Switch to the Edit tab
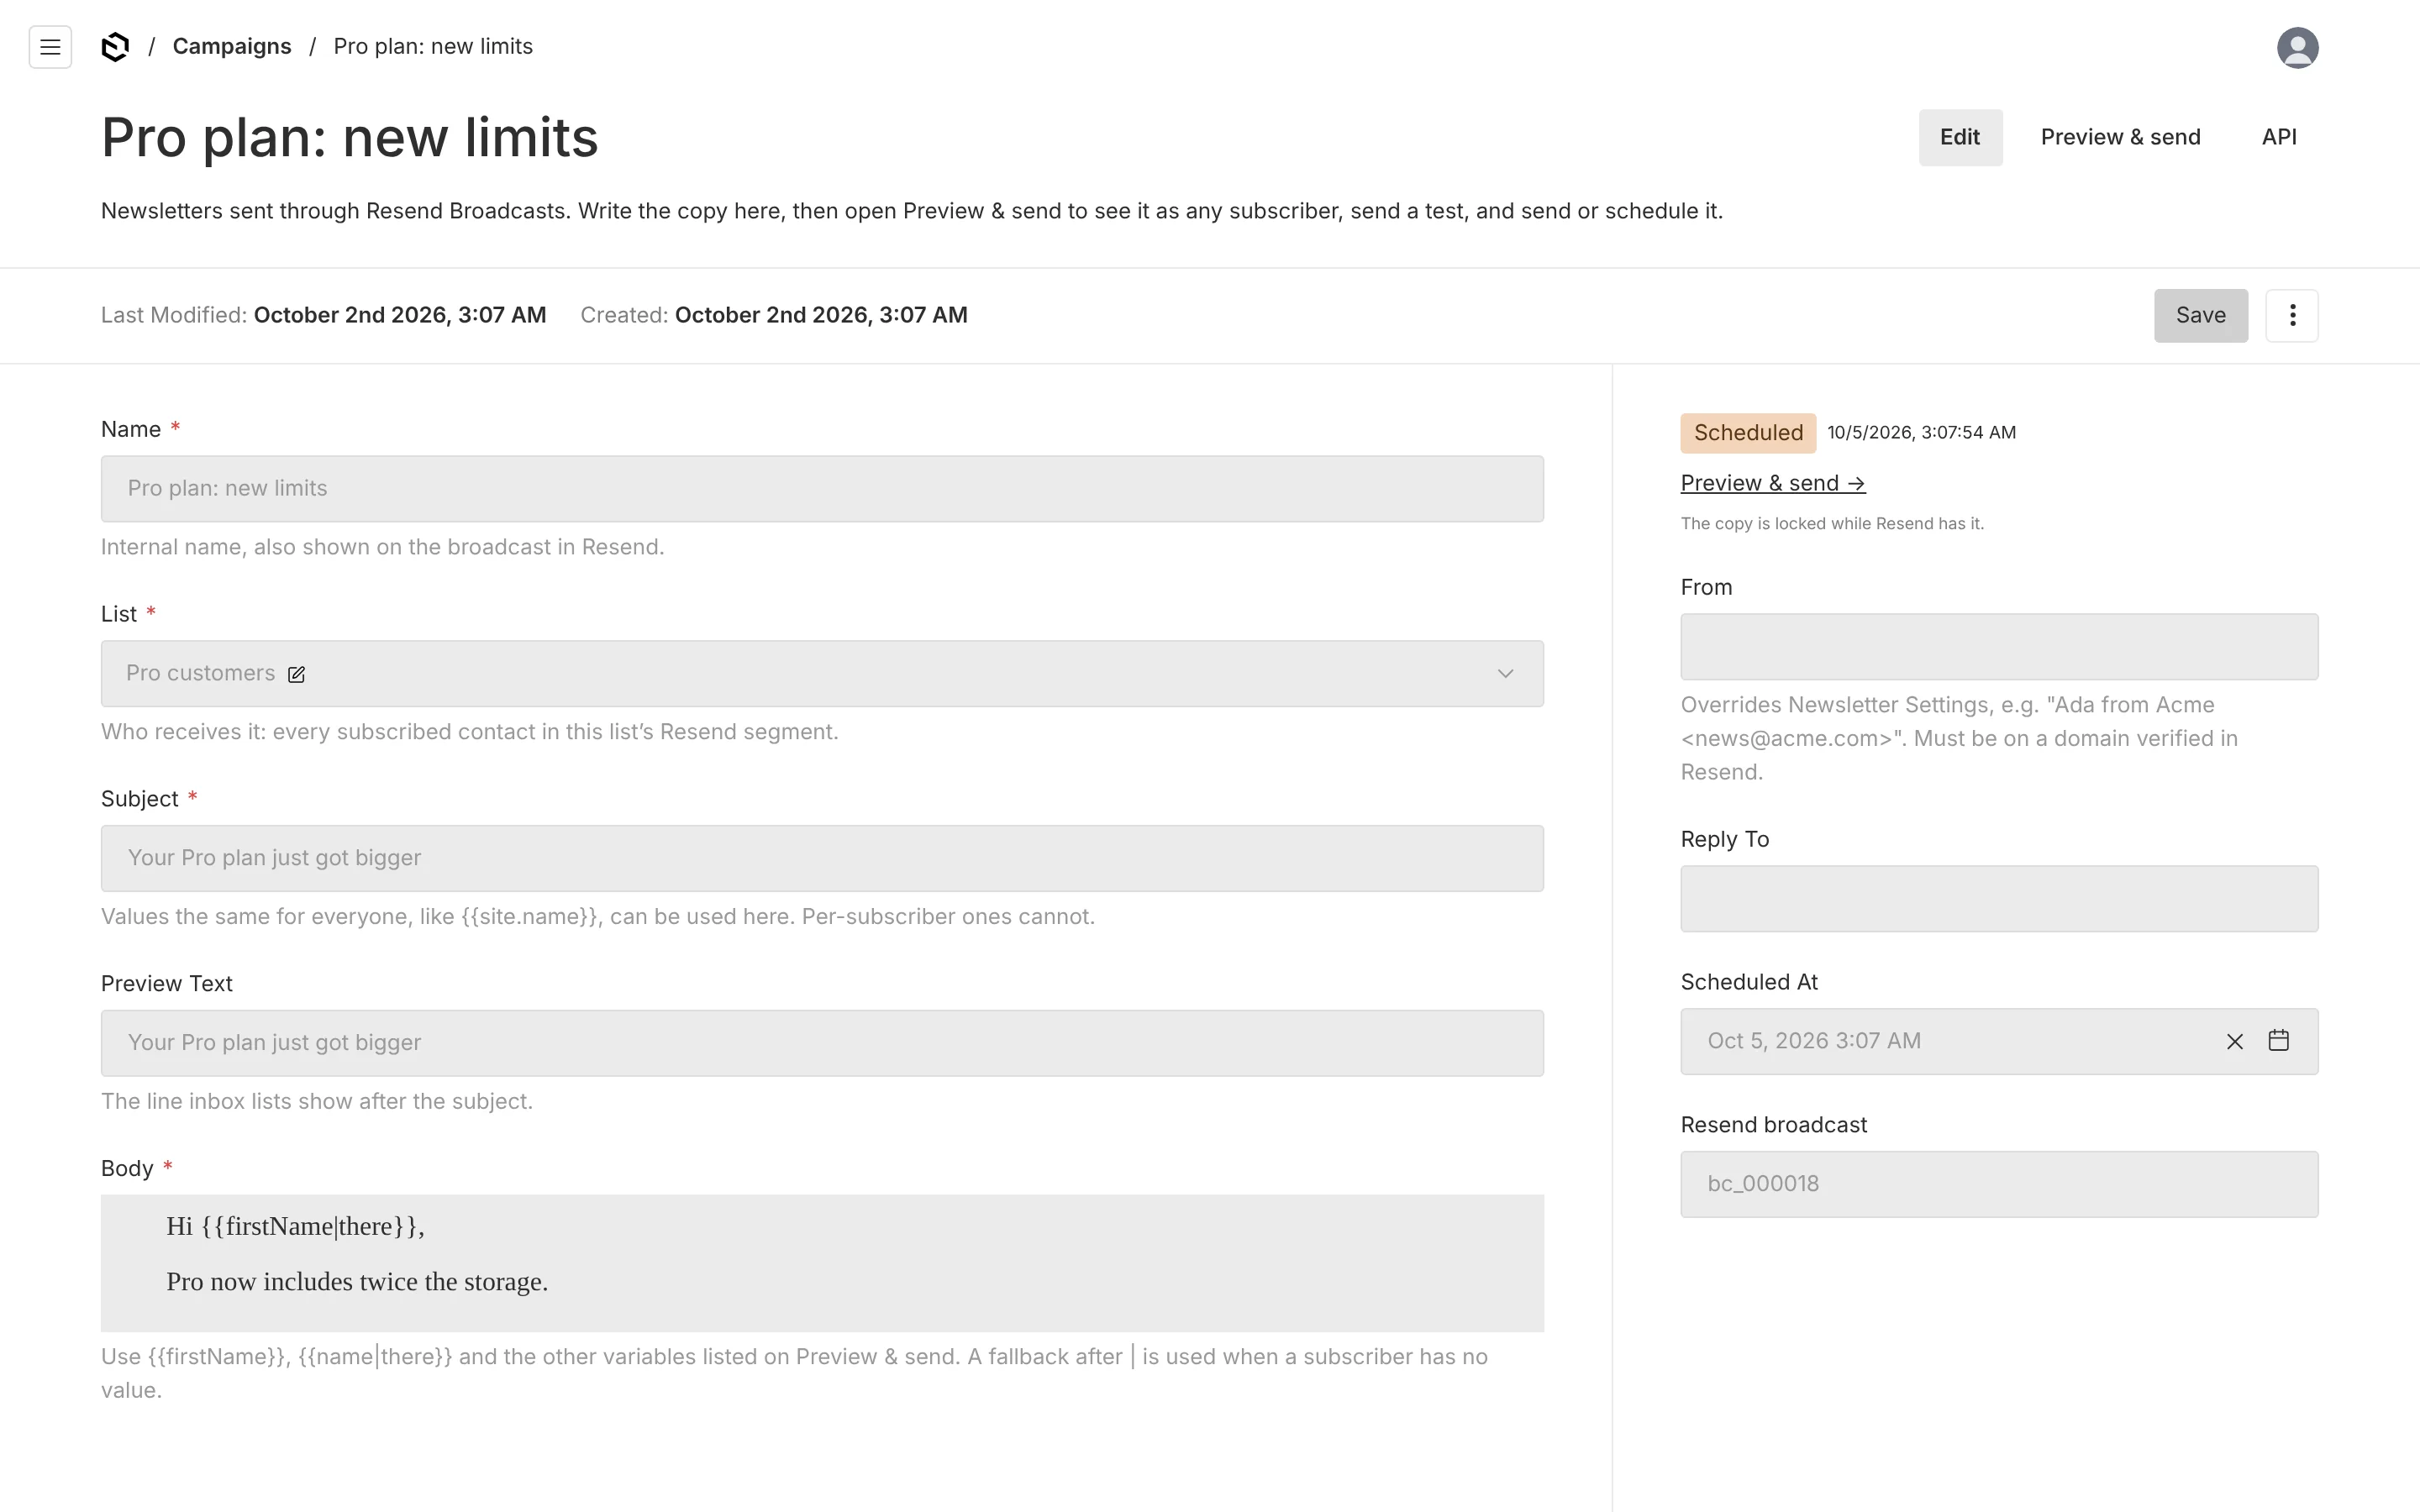 point(1960,138)
